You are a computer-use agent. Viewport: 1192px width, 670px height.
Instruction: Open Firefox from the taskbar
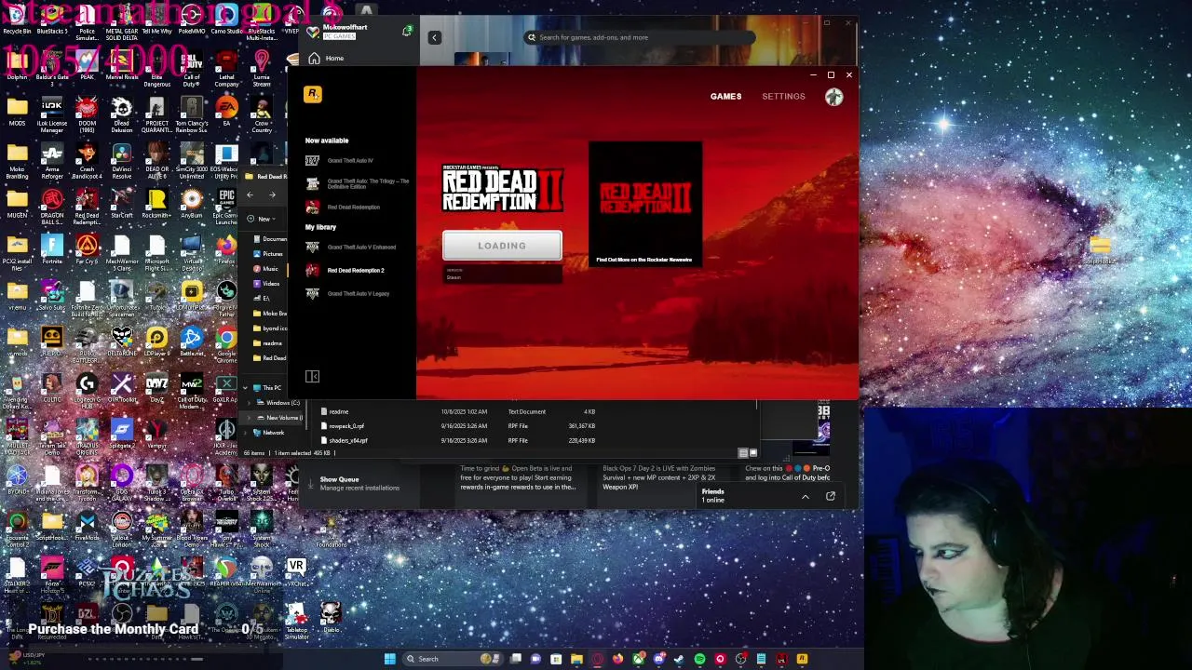click(617, 659)
